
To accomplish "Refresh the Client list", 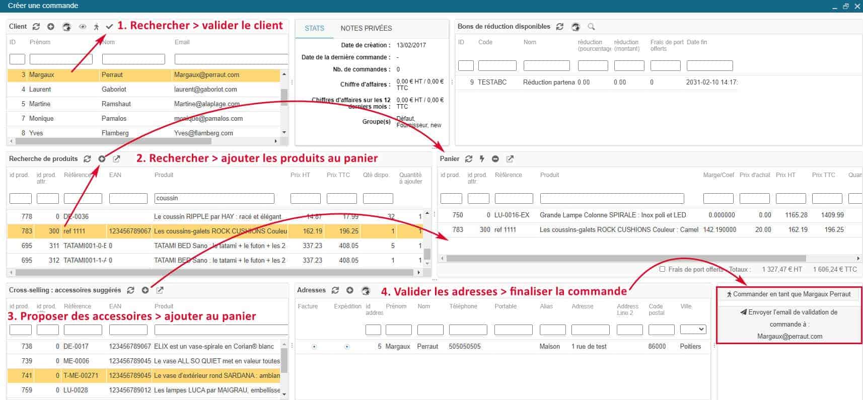I will (x=36, y=27).
